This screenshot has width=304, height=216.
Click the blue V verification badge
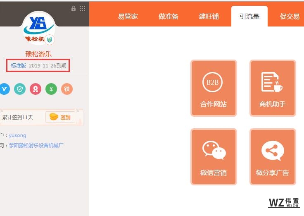click(x=4, y=89)
